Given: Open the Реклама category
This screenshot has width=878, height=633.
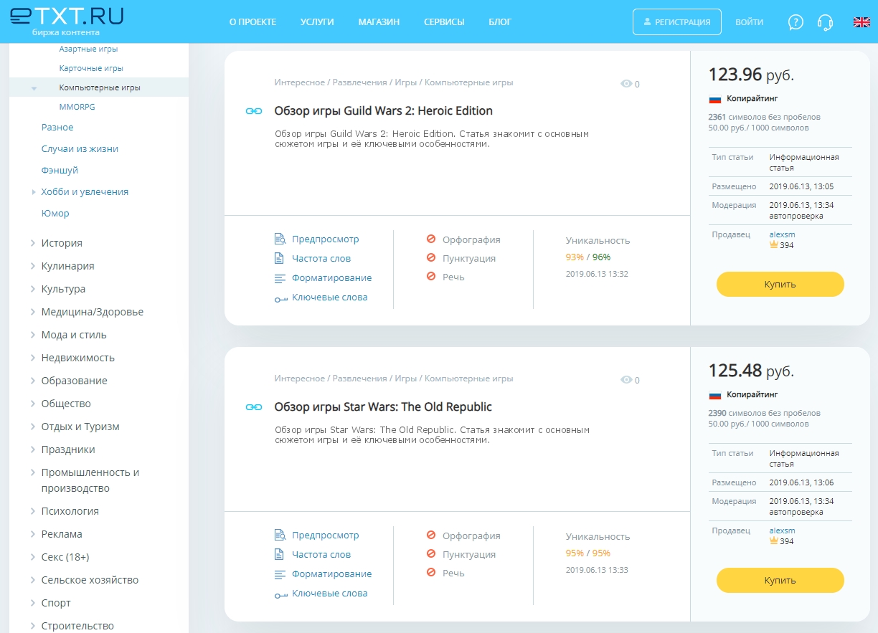Looking at the screenshot, I should click(62, 534).
